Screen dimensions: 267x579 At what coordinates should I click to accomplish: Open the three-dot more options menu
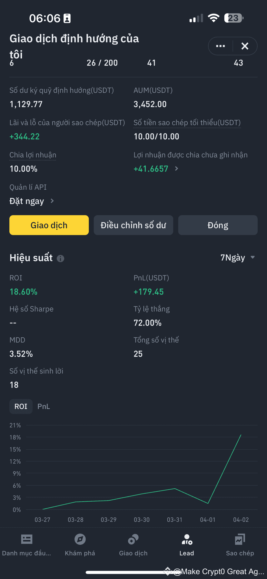tap(221, 46)
